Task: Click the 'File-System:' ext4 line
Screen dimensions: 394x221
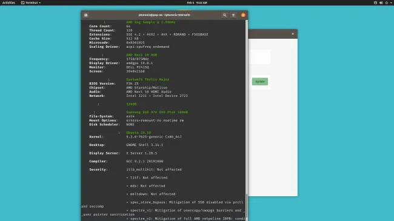Action: 112,116
